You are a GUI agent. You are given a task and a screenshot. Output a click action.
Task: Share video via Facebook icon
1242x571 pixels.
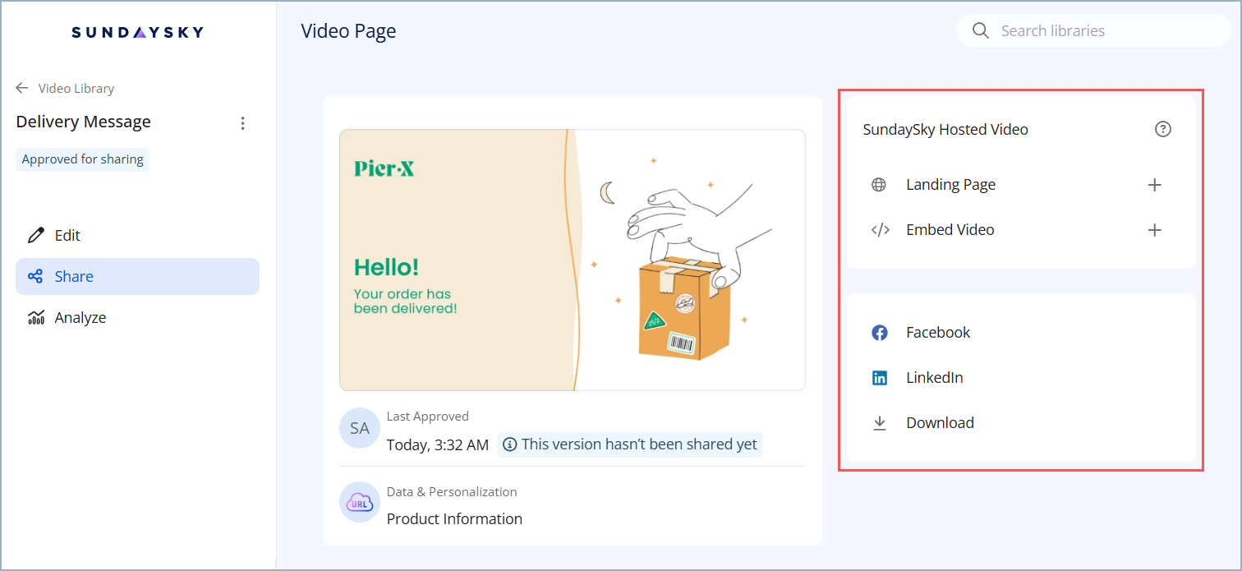[880, 333]
